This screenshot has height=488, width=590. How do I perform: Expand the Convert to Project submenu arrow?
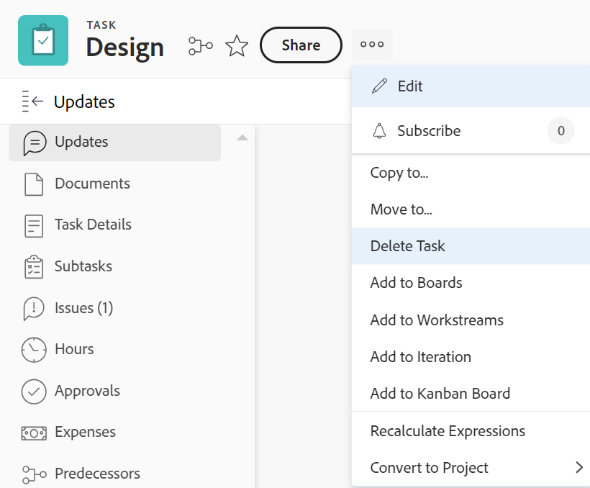click(579, 468)
